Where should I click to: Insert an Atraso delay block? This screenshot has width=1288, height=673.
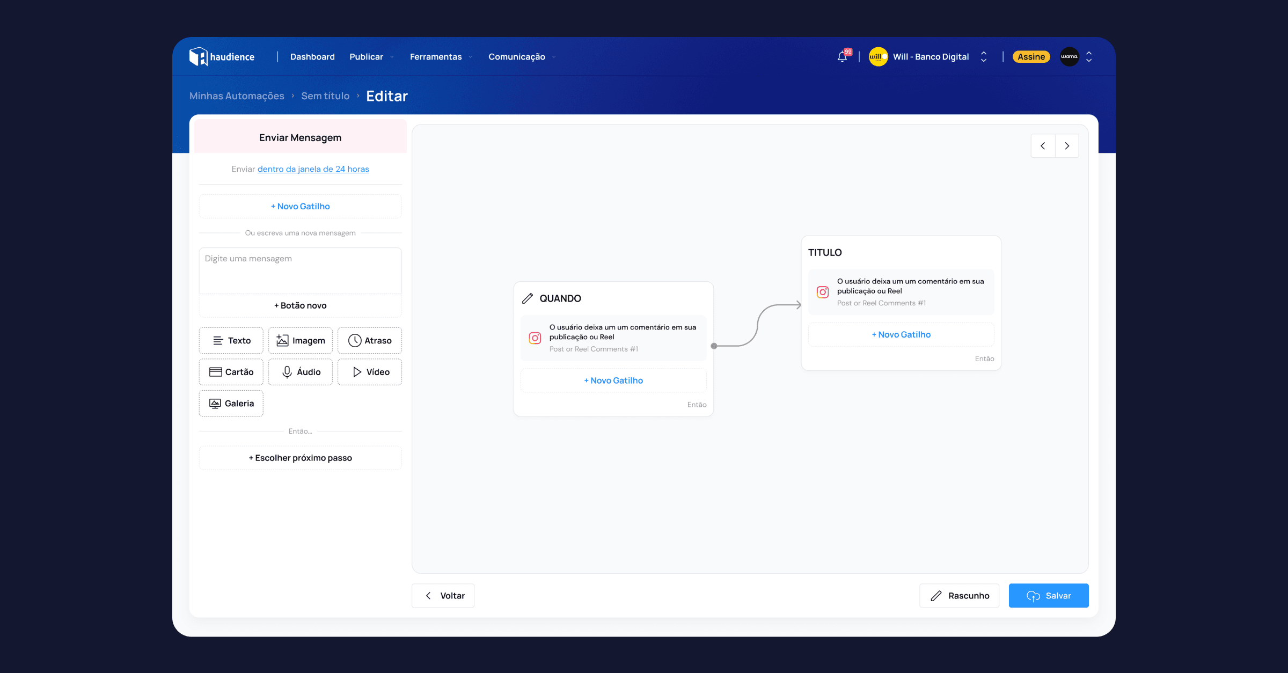tap(370, 341)
